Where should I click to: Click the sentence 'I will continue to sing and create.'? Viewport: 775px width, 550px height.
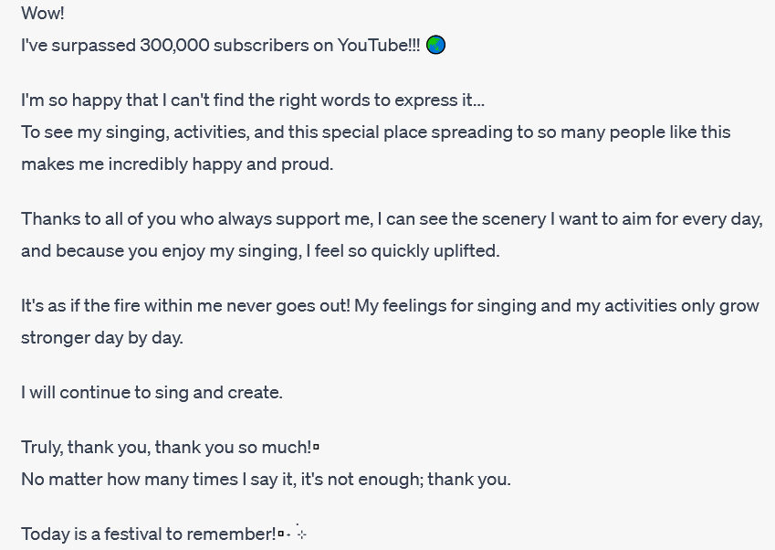tap(152, 393)
